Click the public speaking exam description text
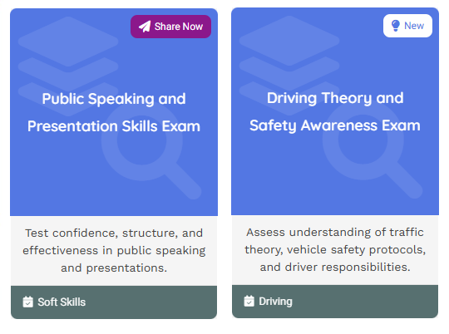449x334 pixels. click(x=114, y=250)
